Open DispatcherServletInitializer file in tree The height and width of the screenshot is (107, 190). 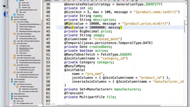[x=30, y=24]
